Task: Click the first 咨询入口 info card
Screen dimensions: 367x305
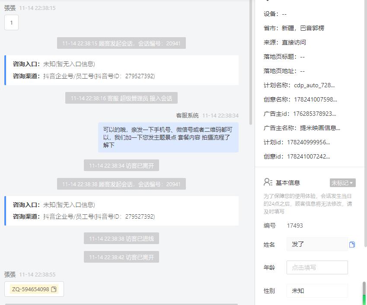Action: (x=121, y=70)
